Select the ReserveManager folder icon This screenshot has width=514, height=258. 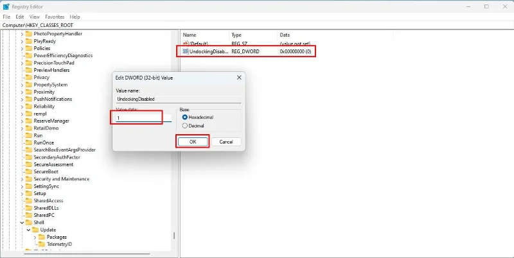click(x=28, y=121)
